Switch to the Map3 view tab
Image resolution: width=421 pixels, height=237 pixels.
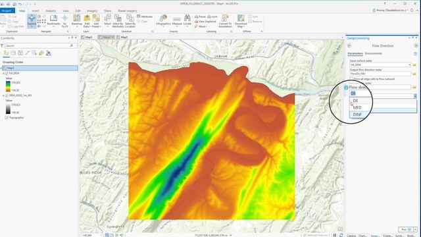[x=87, y=37]
